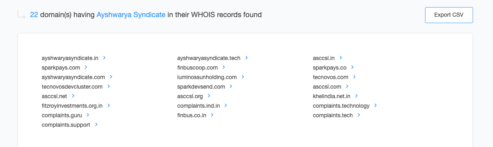The image size is (493, 147).
Task: Select sparkpays.co domain entry
Action: click(330, 68)
